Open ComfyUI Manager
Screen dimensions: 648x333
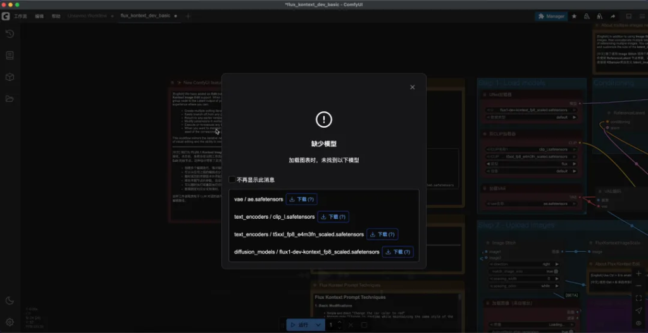click(x=551, y=16)
